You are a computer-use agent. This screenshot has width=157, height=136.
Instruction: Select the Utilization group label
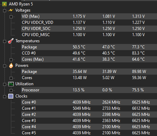[24, 84]
